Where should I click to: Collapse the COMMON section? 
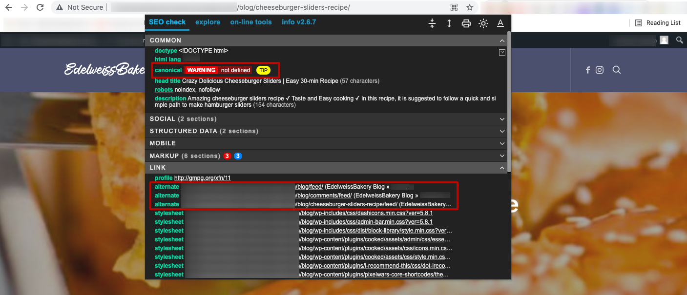502,40
